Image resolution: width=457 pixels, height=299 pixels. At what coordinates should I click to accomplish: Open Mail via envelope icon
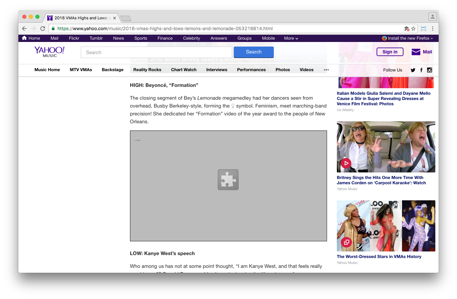click(x=416, y=52)
